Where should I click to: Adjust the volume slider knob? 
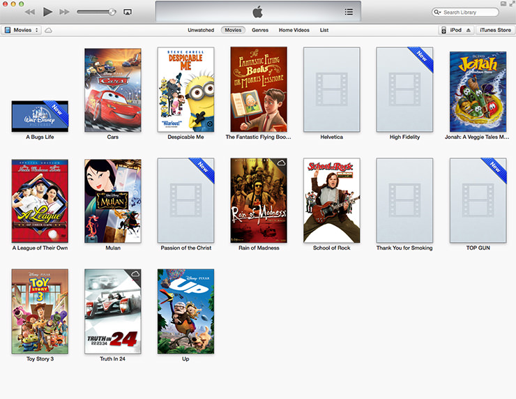pos(112,12)
